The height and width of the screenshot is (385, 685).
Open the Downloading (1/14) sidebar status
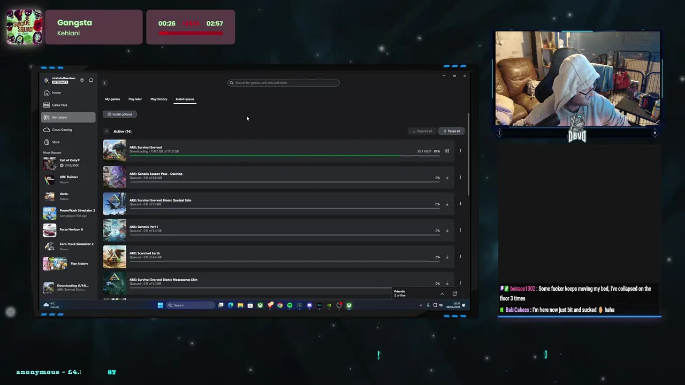(68, 287)
